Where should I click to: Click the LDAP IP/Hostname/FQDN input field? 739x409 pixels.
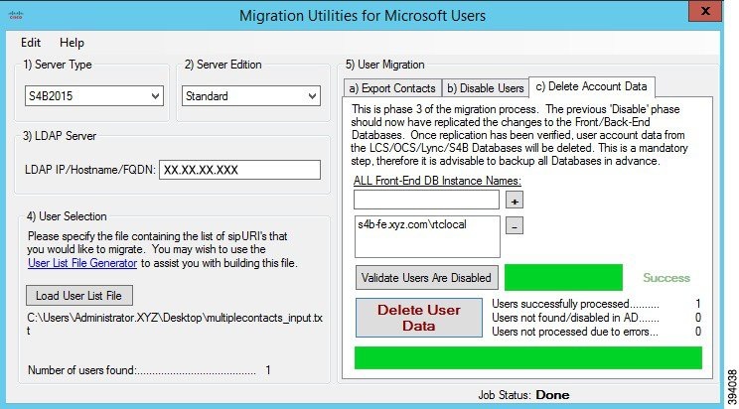click(240, 170)
